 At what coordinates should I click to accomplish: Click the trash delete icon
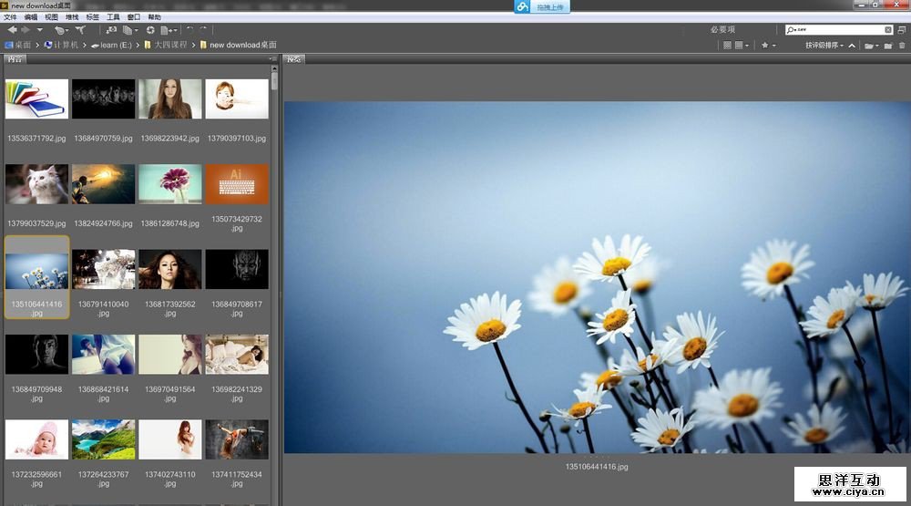[902, 45]
